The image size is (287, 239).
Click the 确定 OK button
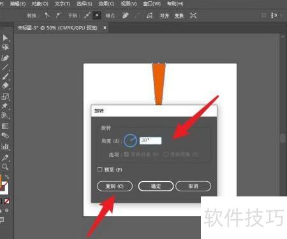click(156, 186)
